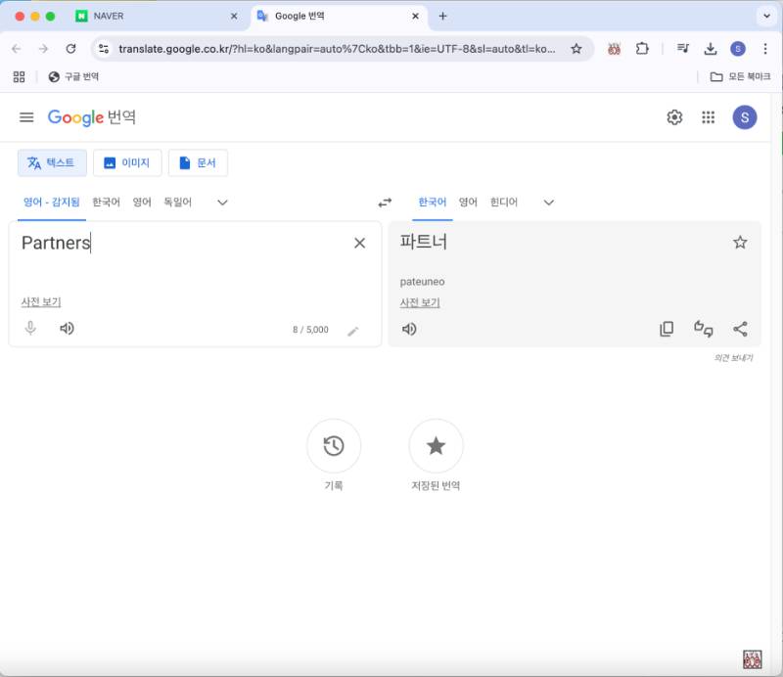783x677 pixels.
Task: Open saved translations (저장된 번역)
Action: pyautogui.click(x=436, y=446)
